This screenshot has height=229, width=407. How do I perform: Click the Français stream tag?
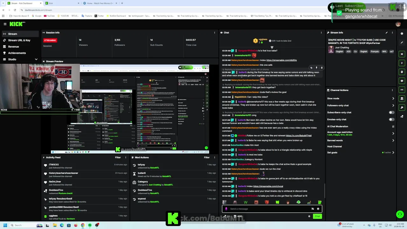coord(375,52)
